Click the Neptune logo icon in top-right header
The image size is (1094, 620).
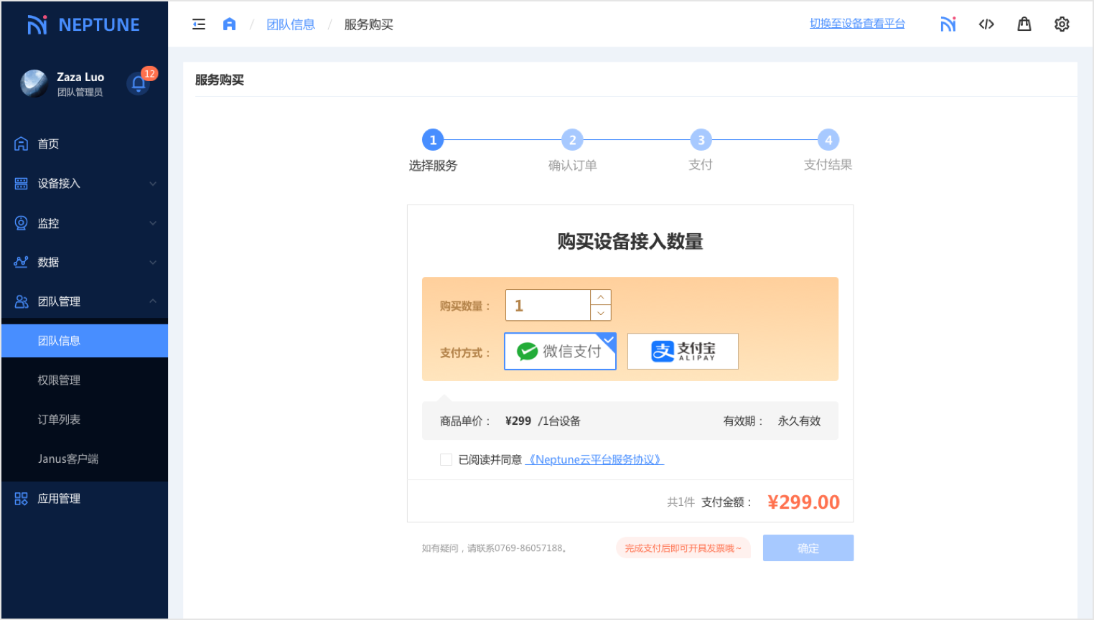click(x=948, y=24)
